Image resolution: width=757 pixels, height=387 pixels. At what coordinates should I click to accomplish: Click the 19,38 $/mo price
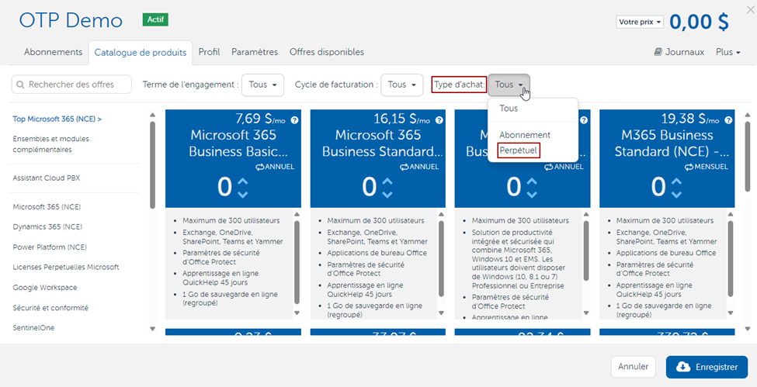(x=690, y=119)
